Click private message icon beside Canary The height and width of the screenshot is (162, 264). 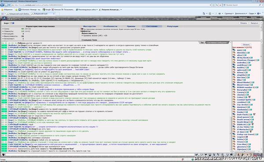[234, 92]
